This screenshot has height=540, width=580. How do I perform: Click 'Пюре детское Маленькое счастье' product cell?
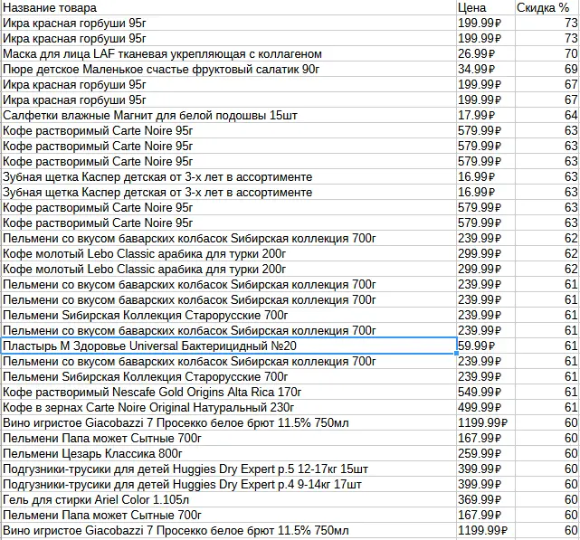[x=229, y=69]
